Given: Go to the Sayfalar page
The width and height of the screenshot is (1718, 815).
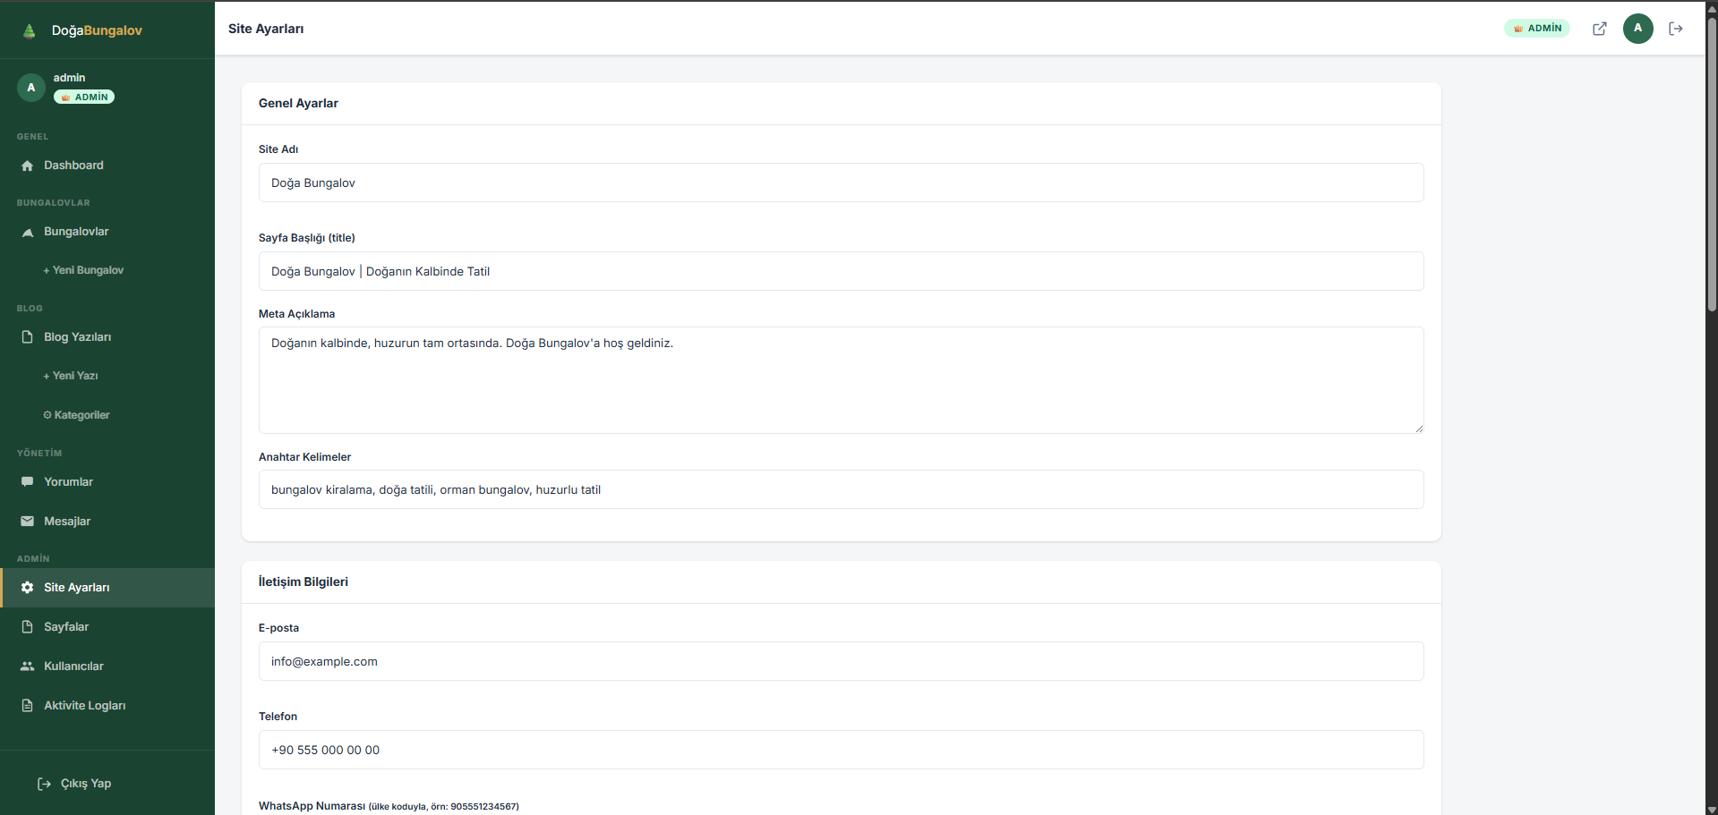Looking at the screenshot, I should point(66,627).
